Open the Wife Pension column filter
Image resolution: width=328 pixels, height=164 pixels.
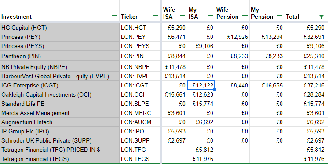245,17
